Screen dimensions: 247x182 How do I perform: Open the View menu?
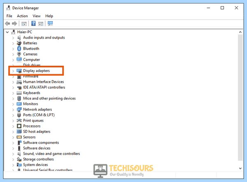[37, 16]
